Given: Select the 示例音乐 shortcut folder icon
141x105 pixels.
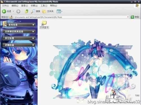Looking at the screenshot, I should click(44, 23).
